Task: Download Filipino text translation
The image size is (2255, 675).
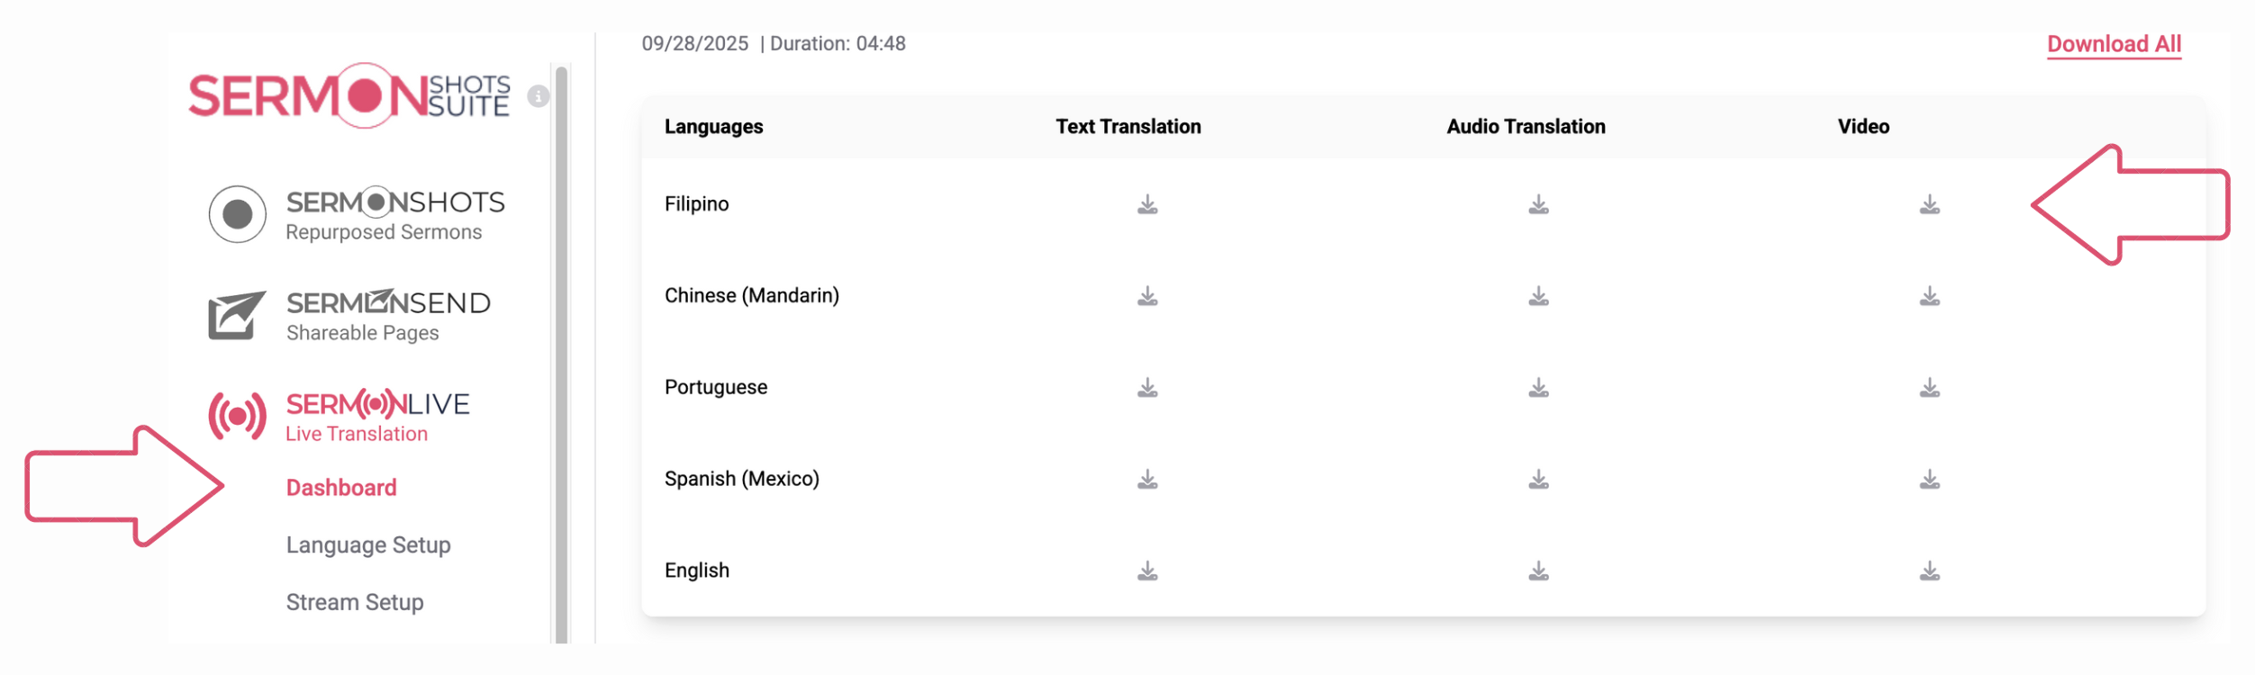Action: pyautogui.click(x=1146, y=205)
